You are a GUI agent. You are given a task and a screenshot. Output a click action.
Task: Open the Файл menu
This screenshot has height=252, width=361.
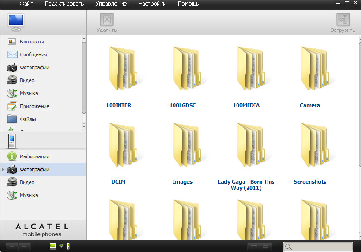tap(26, 4)
